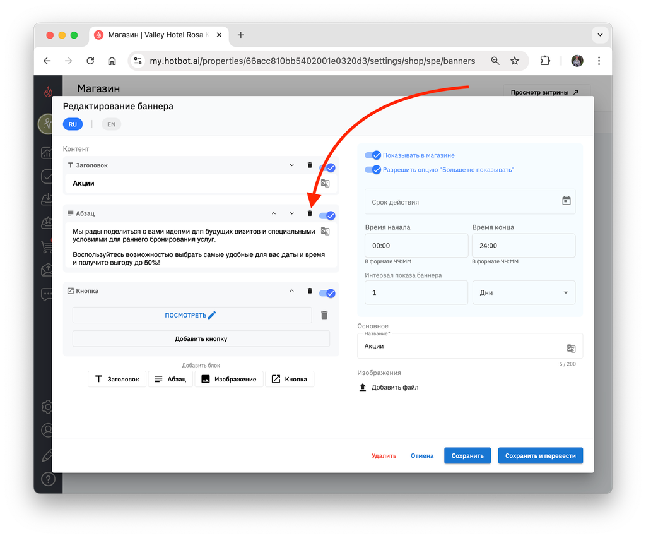Open browser extensions puzzle icon

tap(545, 61)
